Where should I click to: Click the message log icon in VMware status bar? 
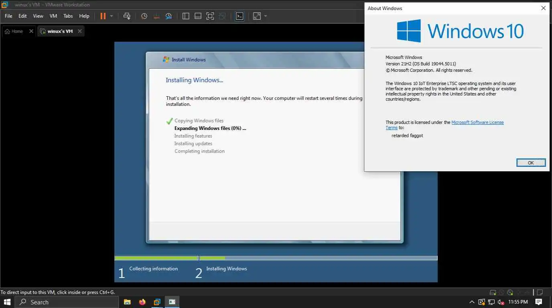tap(540, 292)
